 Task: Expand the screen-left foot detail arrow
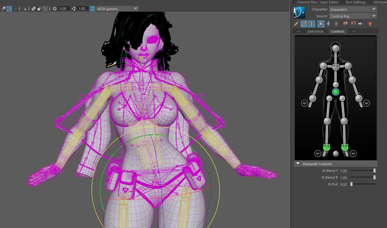(318, 153)
